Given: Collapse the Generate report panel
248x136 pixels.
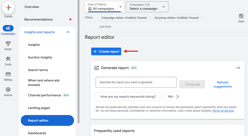Looking at the screenshot, I should pos(238,68).
